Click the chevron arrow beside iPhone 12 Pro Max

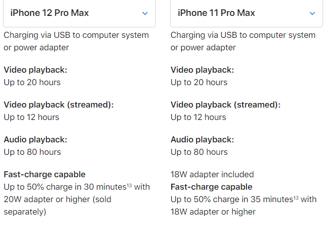point(145,13)
